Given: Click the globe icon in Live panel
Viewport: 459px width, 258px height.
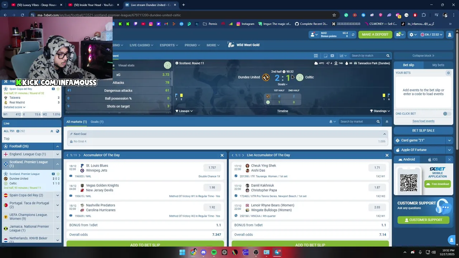Looking at the screenshot, I should 57,131.
